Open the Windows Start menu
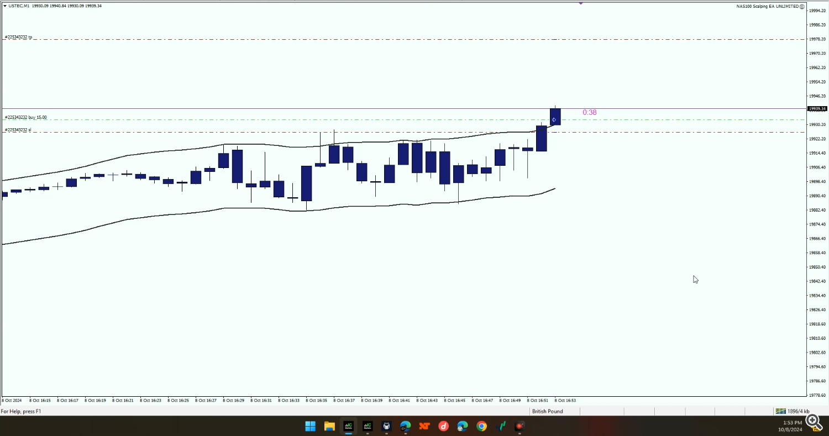Image resolution: width=829 pixels, height=436 pixels. (x=310, y=426)
